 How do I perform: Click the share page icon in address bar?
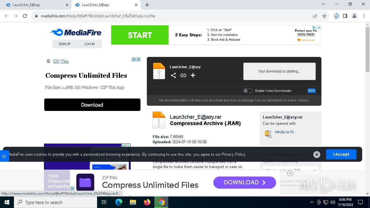tap(315, 16)
